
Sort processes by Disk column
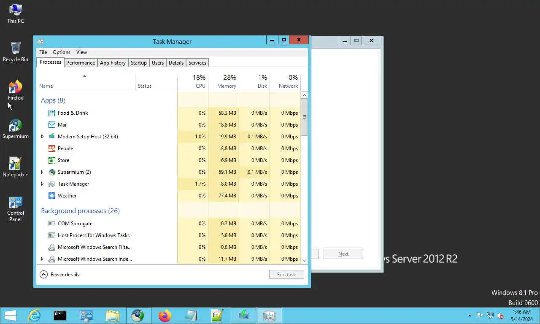click(x=254, y=82)
